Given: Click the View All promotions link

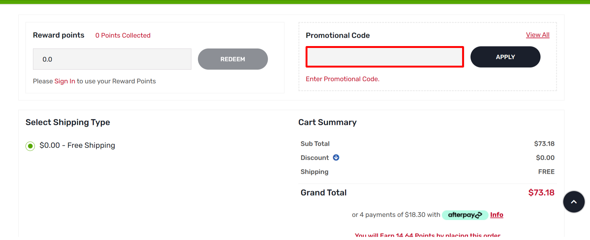Looking at the screenshot, I should pyautogui.click(x=537, y=35).
